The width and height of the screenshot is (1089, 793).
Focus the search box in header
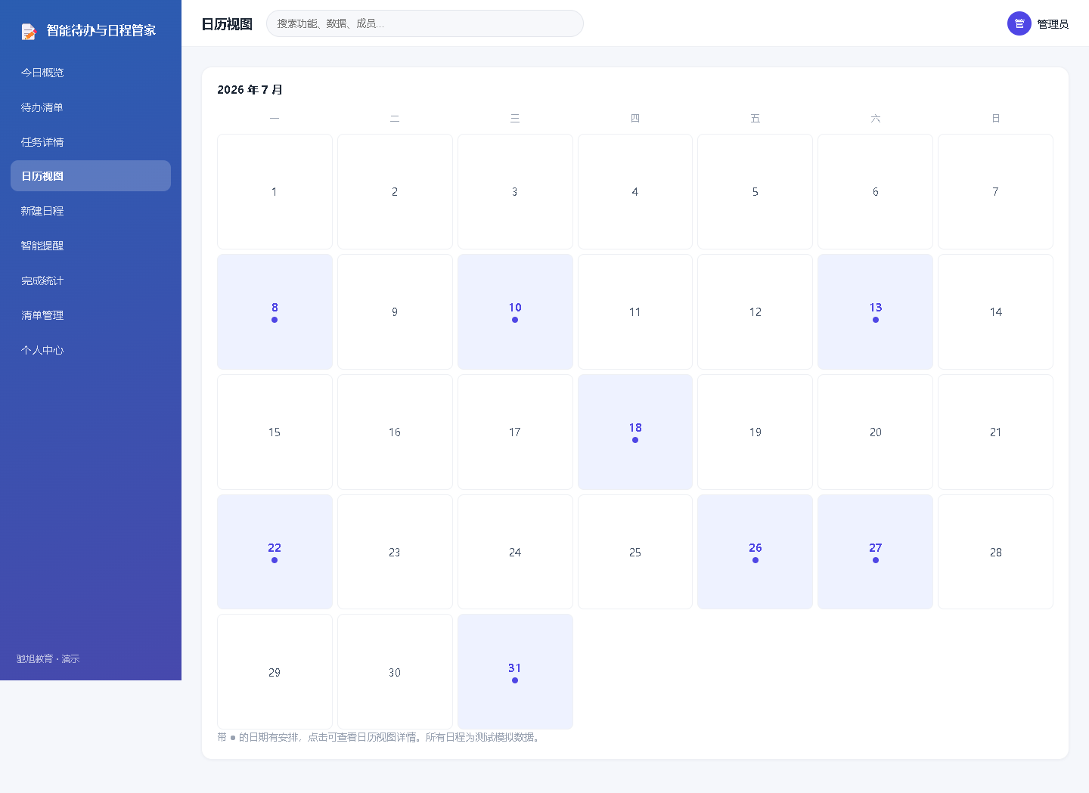pyautogui.click(x=425, y=23)
